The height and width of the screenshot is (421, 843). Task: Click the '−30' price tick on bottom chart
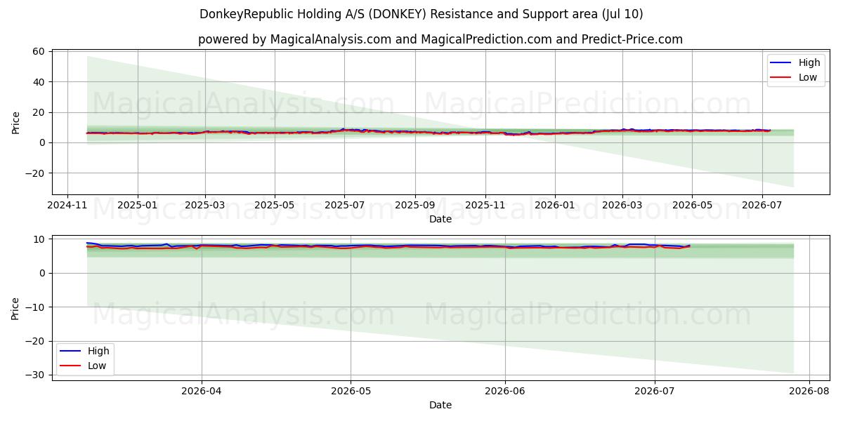tap(36, 375)
